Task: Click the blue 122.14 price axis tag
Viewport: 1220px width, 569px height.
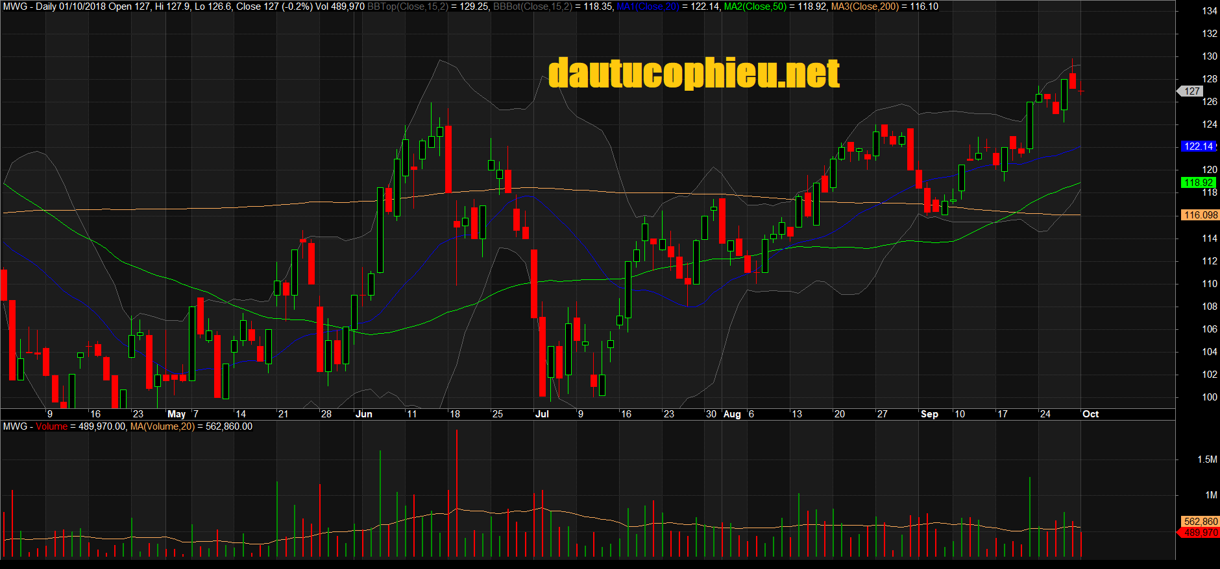Action: [x=1198, y=146]
